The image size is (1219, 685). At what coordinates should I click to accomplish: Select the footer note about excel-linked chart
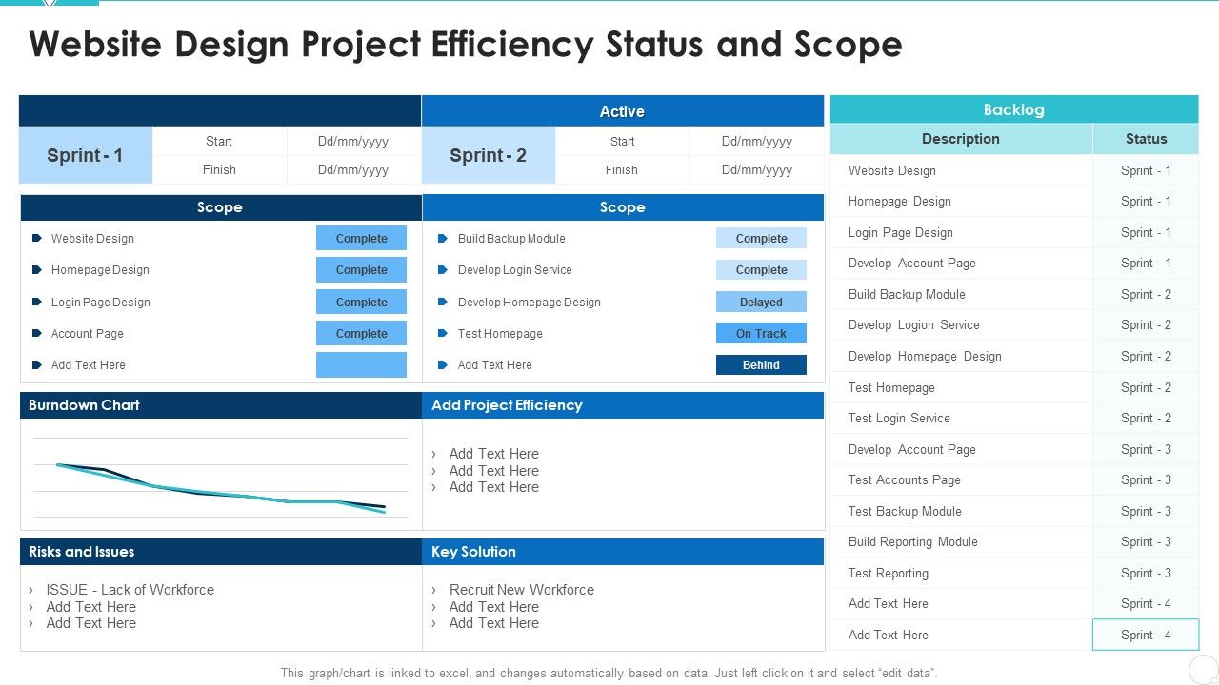coord(609,673)
